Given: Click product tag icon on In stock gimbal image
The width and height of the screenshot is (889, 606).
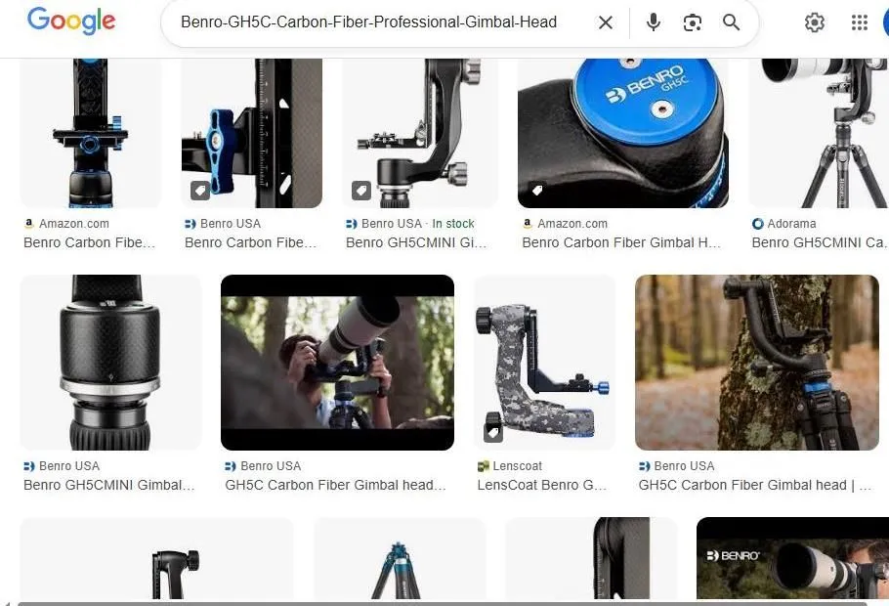Looking at the screenshot, I should (x=361, y=191).
